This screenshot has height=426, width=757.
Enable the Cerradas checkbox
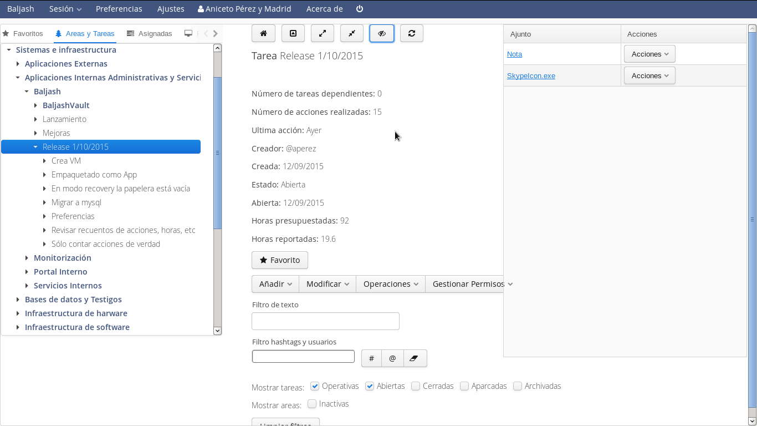tap(416, 386)
